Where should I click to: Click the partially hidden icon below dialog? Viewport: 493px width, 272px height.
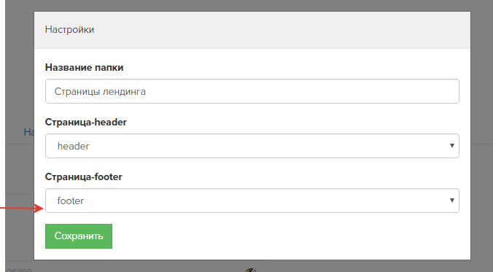point(251,270)
